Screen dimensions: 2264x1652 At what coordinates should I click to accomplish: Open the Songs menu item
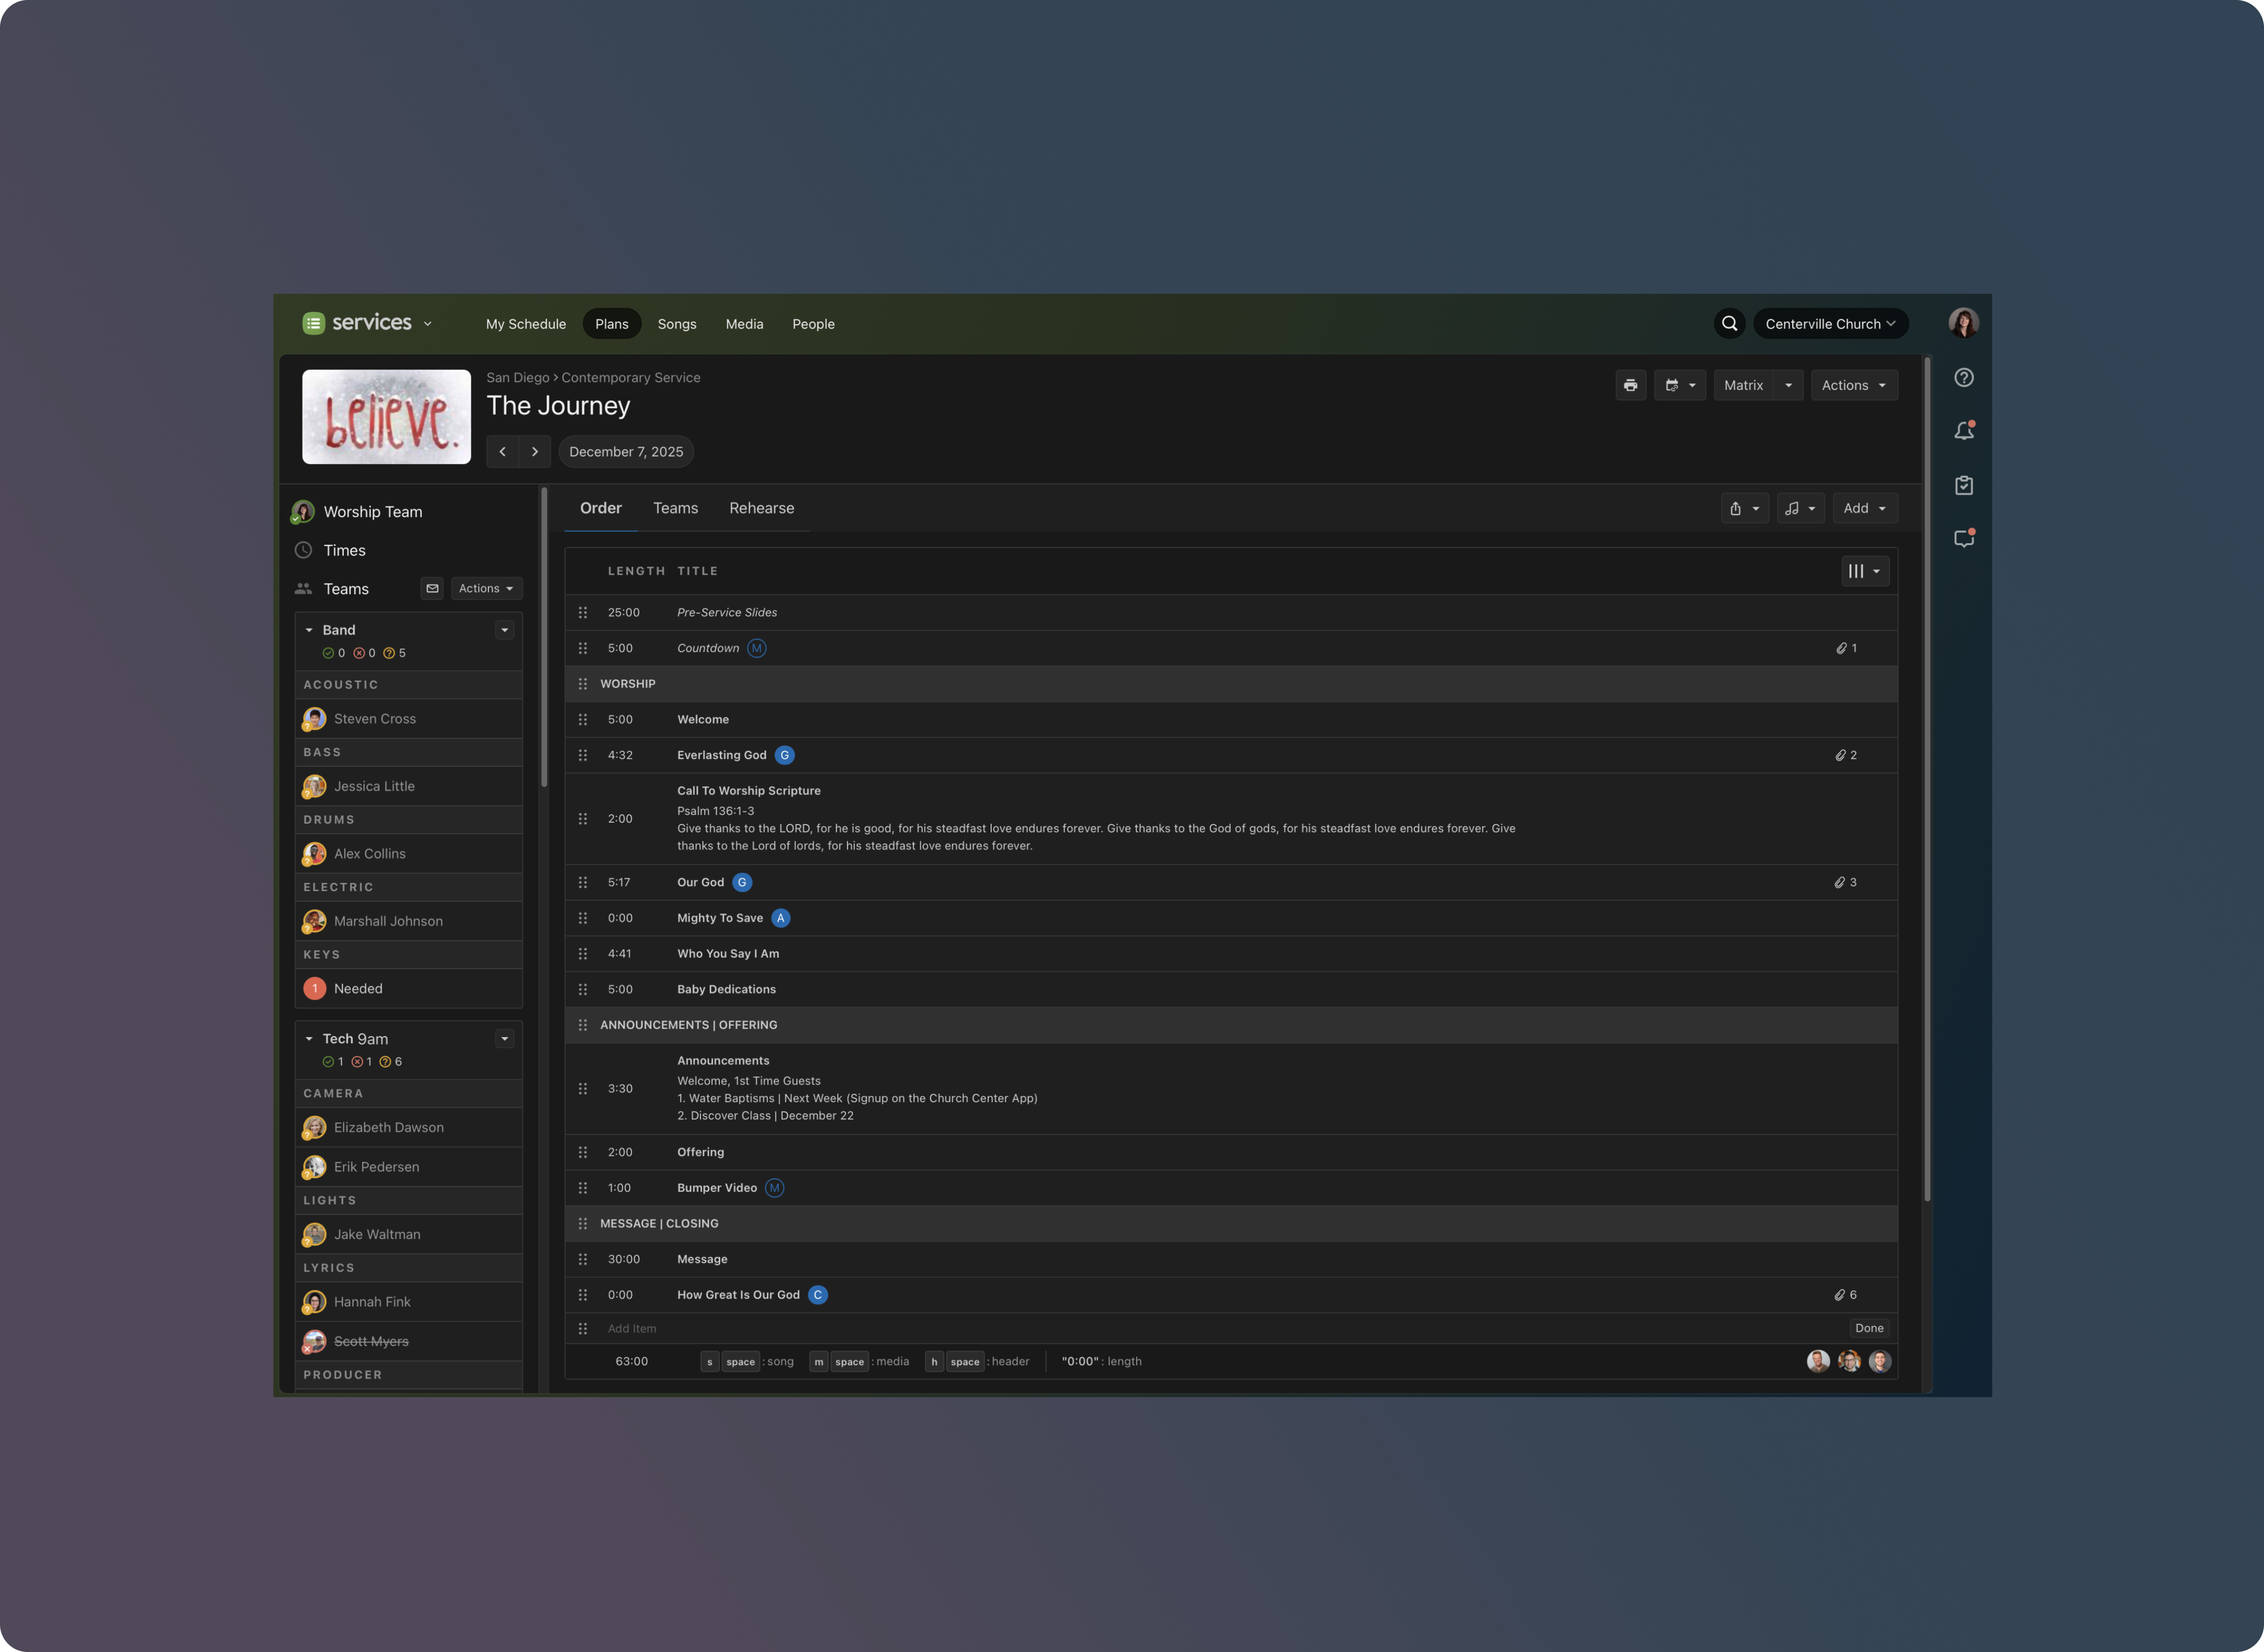pos(676,324)
